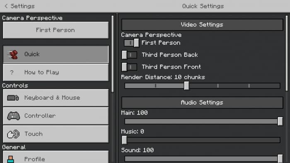Click the gamepad Controller icon

13,116
